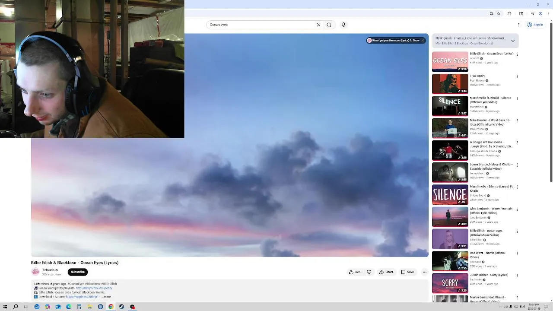Click the Sign in button
This screenshot has height=311, width=553.
click(x=535, y=25)
